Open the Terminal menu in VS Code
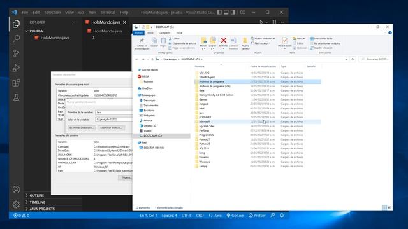408x229 pixels. (x=108, y=12)
